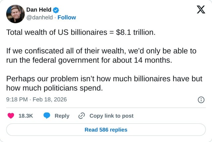Follow Dan Held via Follow link
Screen dimensions: 212x142
[67, 18]
